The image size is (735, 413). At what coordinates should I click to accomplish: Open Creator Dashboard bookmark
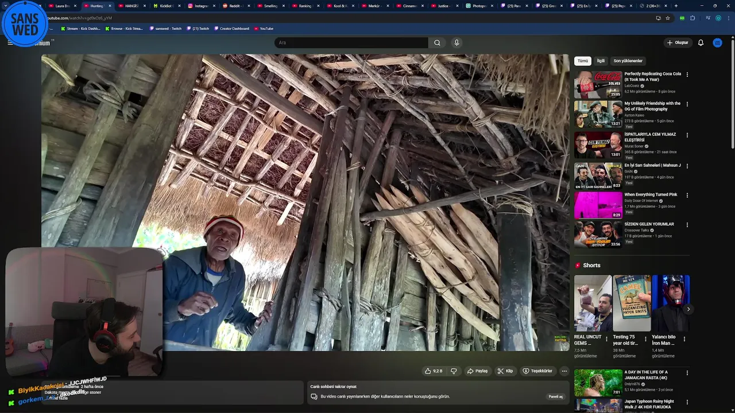(231, 28)
